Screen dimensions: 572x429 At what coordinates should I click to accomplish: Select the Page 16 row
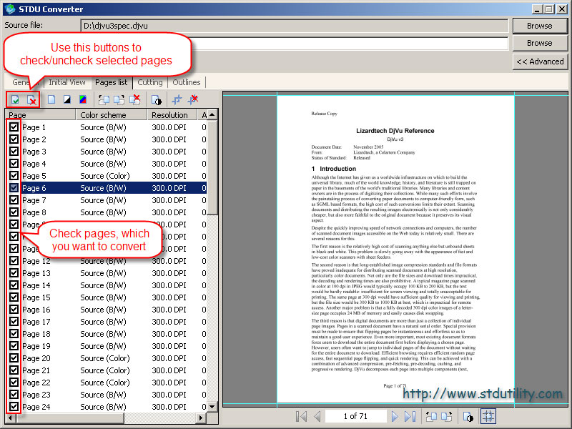pos(106,310)
